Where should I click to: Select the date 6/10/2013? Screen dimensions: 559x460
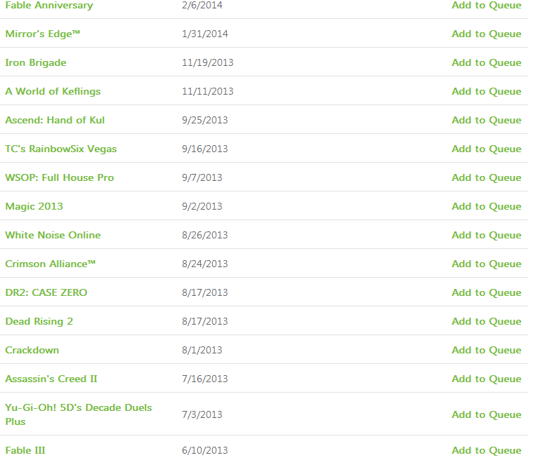point(205,450)
